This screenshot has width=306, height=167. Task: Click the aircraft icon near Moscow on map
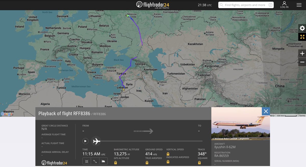[128, 16]
